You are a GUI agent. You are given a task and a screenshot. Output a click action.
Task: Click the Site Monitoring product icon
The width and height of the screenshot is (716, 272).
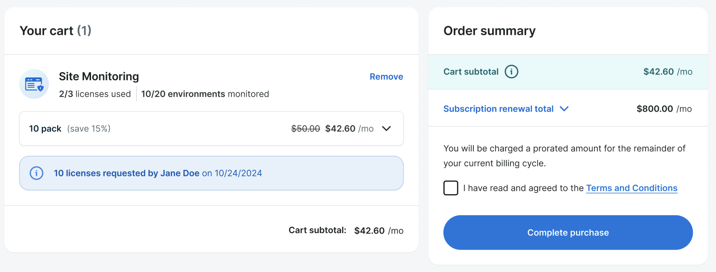pyautogui.click(x=34, y=84)
